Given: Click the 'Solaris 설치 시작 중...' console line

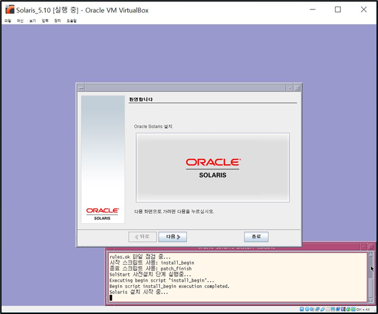Looking at the screenshot, I should [138, 292].
